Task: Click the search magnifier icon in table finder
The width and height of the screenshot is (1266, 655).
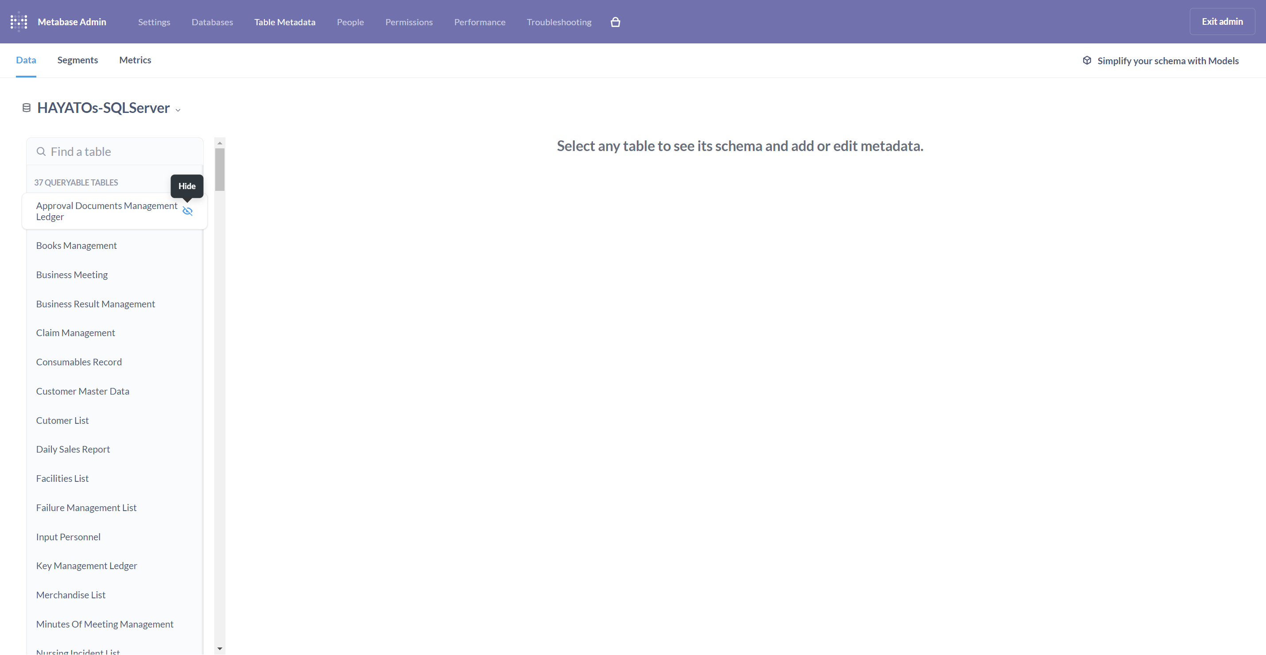Action: coord(41,151)
